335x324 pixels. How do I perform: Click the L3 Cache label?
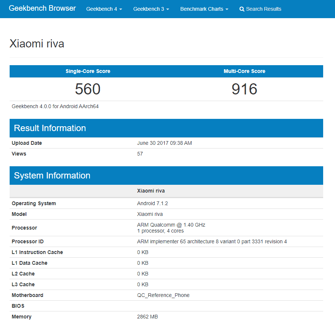[x=23, y=284]
